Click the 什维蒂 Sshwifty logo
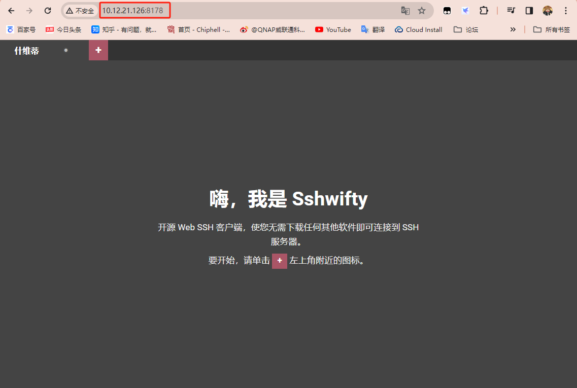Viewport: 577px width, 388px height. coord(26,51)
